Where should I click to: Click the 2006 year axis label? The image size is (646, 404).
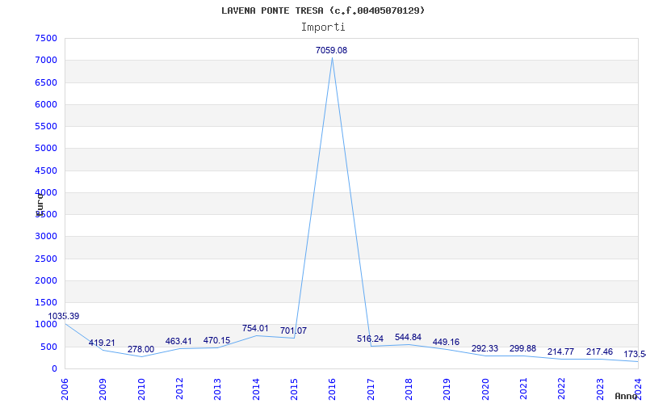[65, 389]
